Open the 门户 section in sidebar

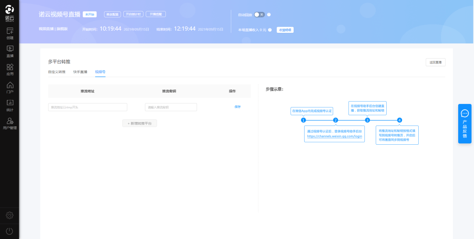tap(10, 87)
